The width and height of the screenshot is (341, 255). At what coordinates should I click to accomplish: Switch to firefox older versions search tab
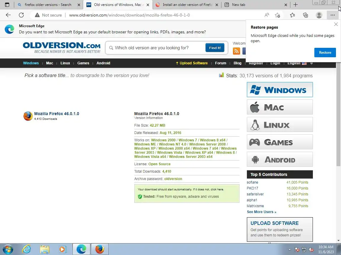[x=48, y=4]
